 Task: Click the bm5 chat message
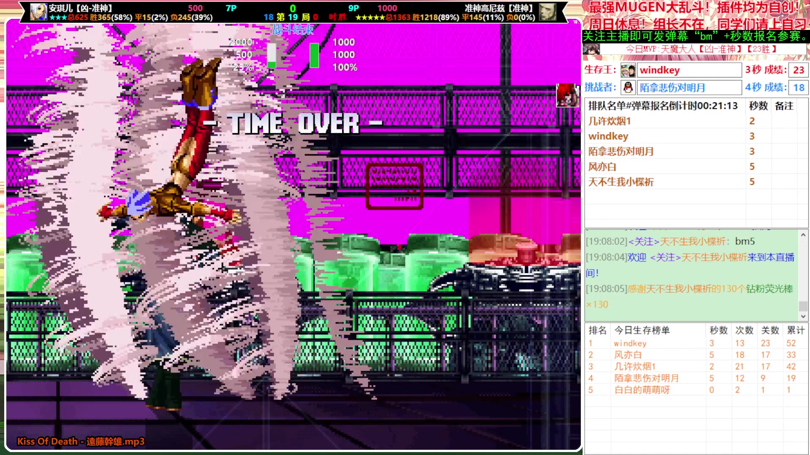click(670, 241)
